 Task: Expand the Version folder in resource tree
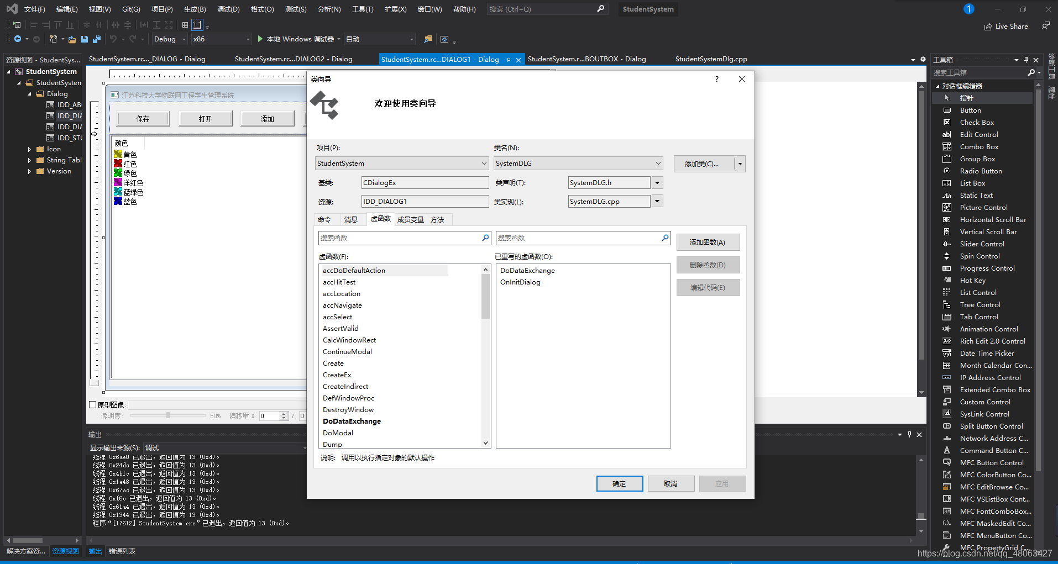(x=29, y=171)
